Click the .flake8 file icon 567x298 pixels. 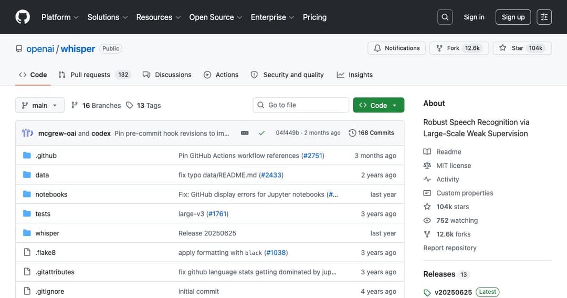(27, 252)
